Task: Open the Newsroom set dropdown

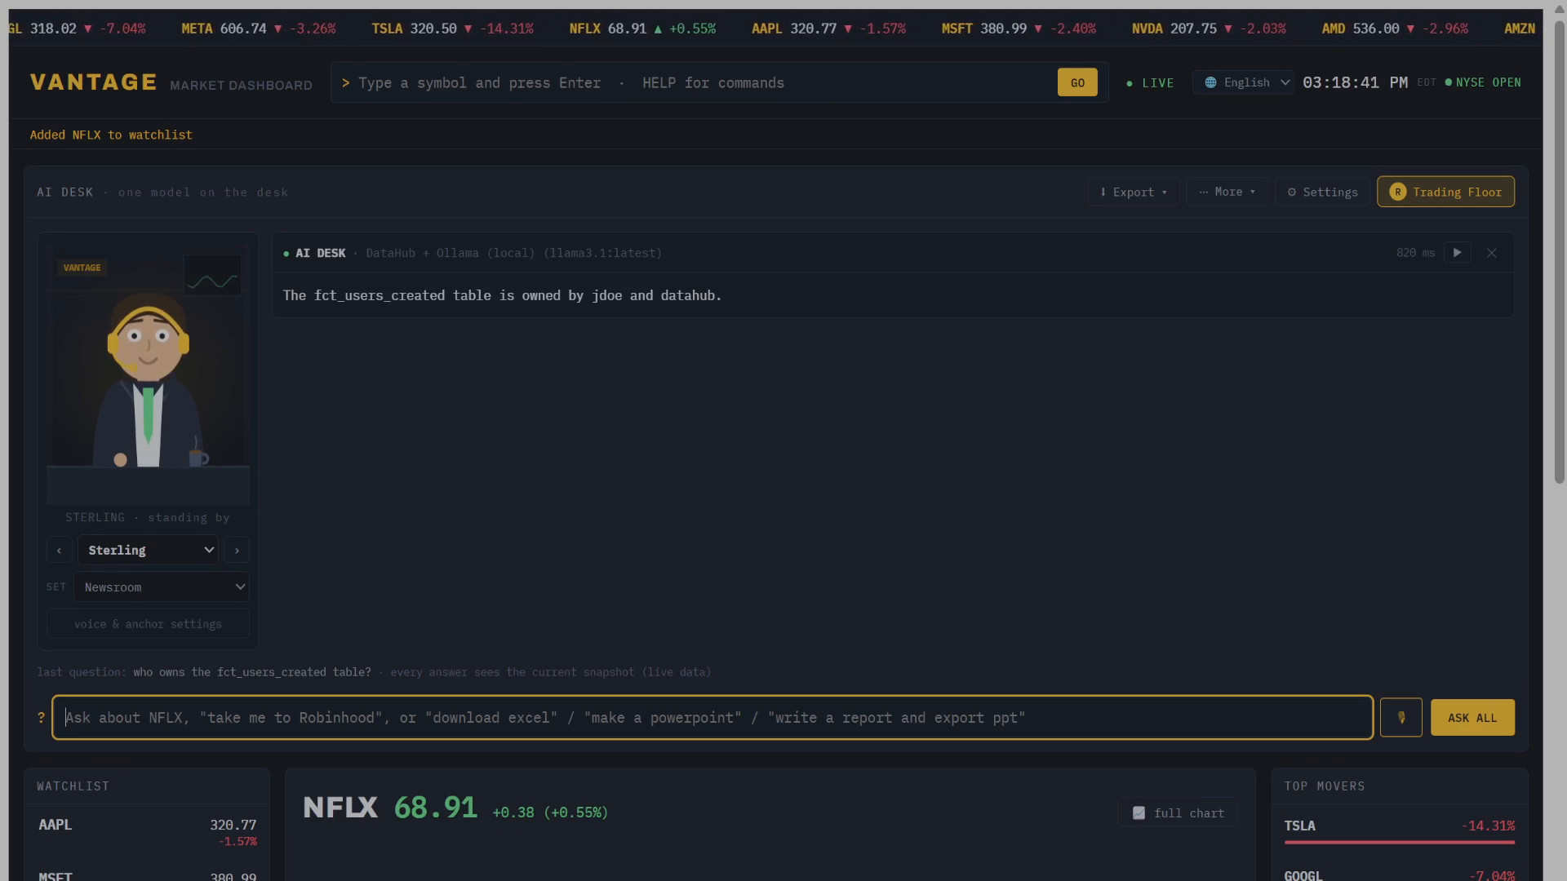Action: tap(161, 587)
